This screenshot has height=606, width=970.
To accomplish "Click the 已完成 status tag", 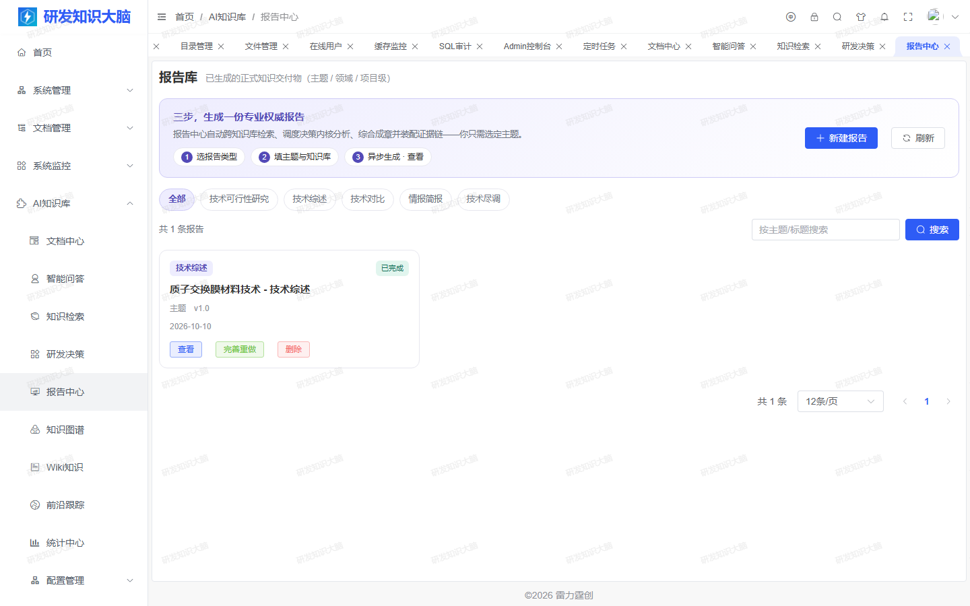I will point(392,268).
